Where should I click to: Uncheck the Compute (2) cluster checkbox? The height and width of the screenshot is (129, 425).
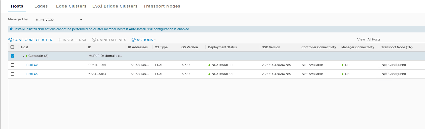[x=13, y=56]
